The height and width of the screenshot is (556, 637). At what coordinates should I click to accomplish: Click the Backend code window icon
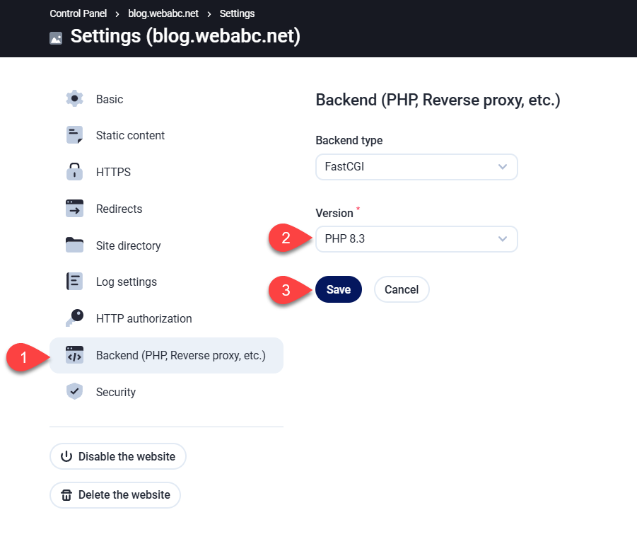(x=74, y=355)
